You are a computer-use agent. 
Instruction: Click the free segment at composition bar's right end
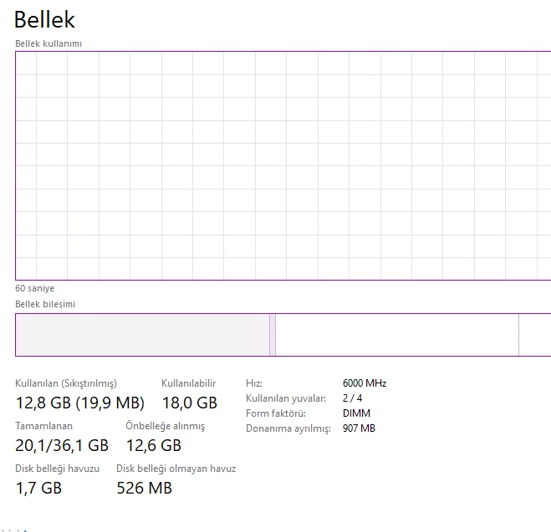coord(535,335)
